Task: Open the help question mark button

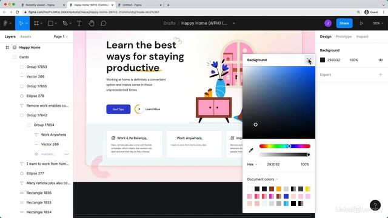Action: pos(375,205)
